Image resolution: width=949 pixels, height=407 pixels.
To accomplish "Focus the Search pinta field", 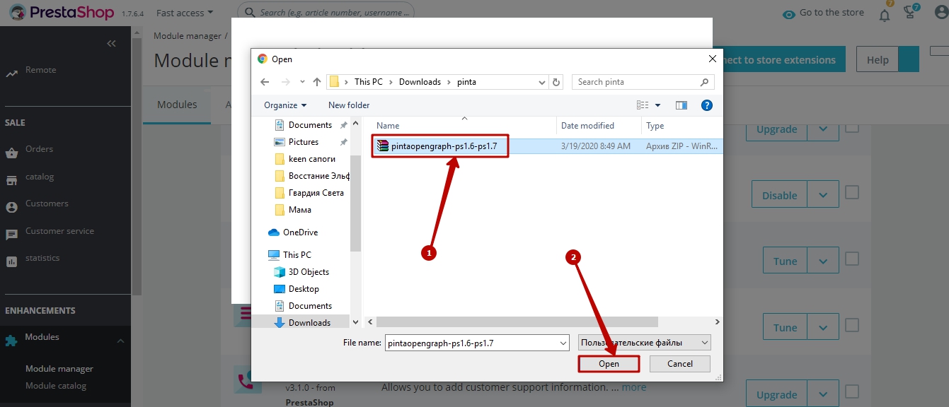I will tap(643, 82).
